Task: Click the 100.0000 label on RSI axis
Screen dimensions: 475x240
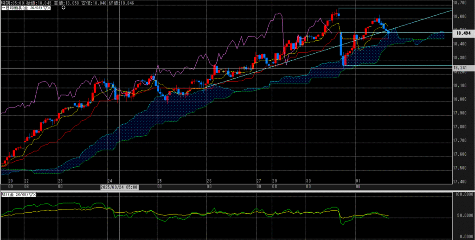Action: coord(463,196)
